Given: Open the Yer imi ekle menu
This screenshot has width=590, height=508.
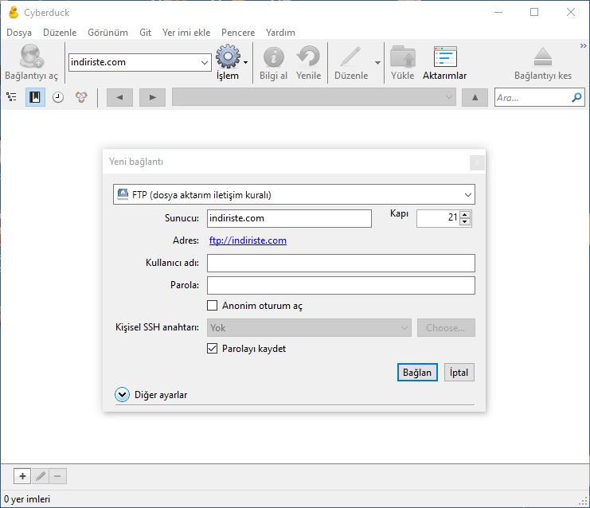Looking at the screenshot, I should point(186,33).
